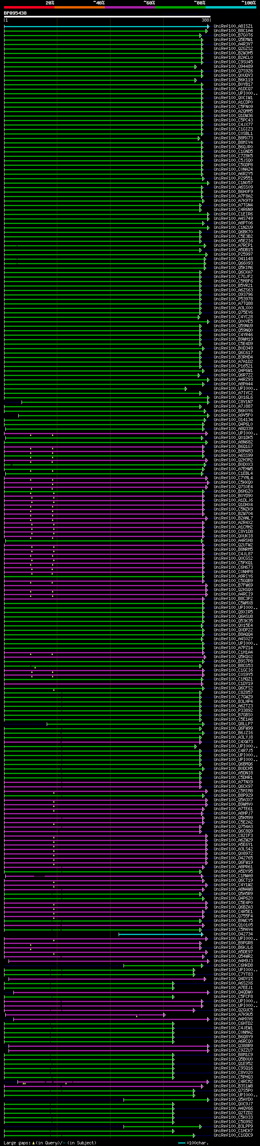Select hit label UniRef100_P25997
The height and width of the screenshot is (1146, 260).
click(x=233, y=254)
